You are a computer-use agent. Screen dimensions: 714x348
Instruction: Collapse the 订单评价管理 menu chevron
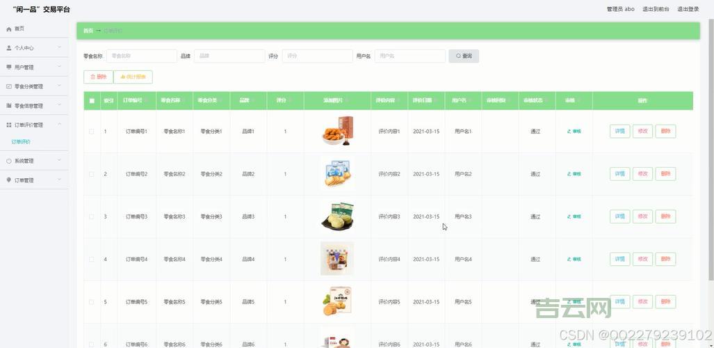click(x=59, y=125)
